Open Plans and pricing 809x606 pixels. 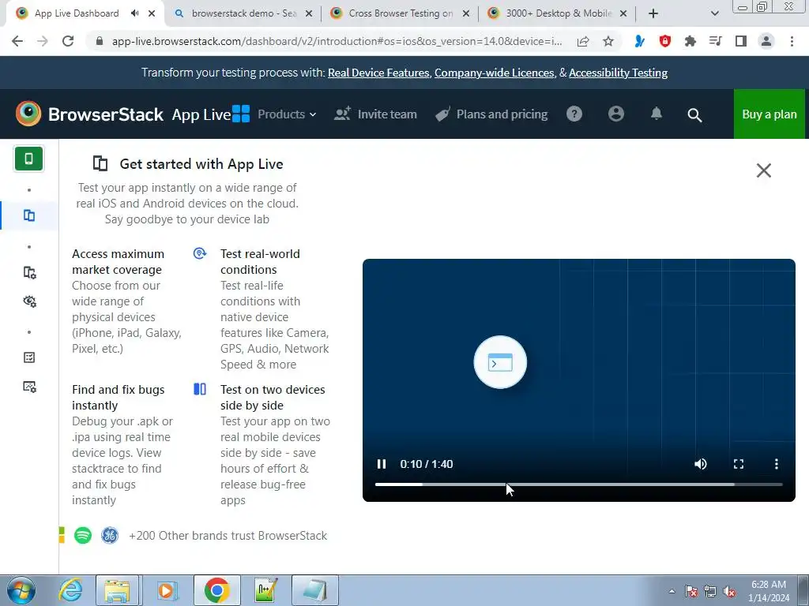pos(491,114)
